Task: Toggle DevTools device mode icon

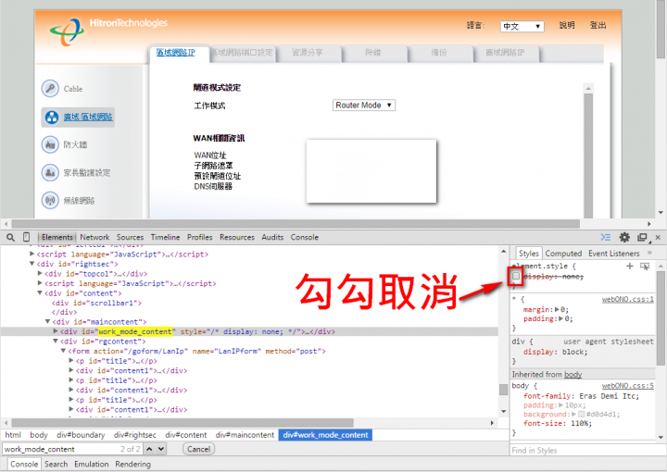Action: tap(26, 237)
